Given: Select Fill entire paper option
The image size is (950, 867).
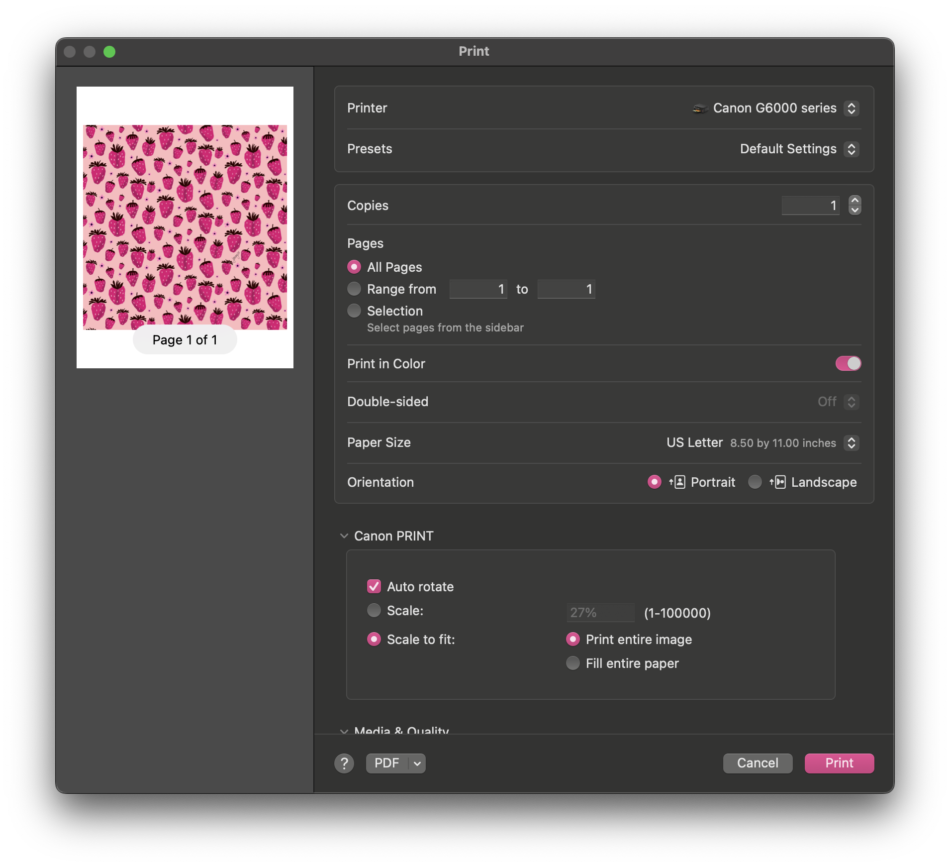Looking at the screenshot, I should 573,663.
